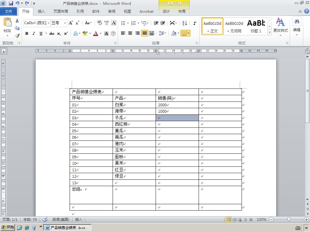Show or hide paragraph marks
The width and height of the screenshot is (310, 232).
[195, 23]
